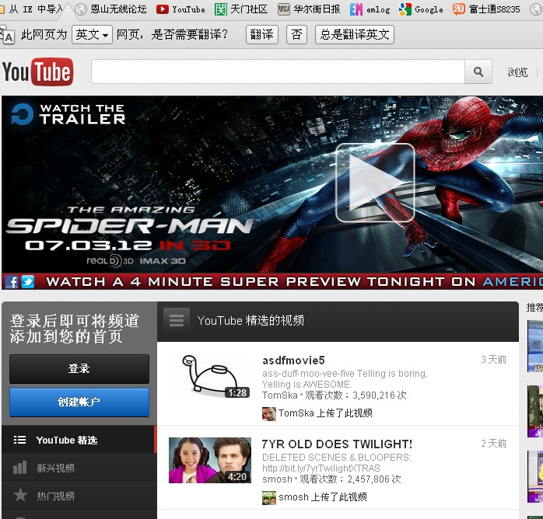Click the YouTube search input field
The image size is (543, 519).
point(278,71)
